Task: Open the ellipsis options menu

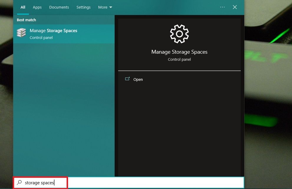Action: 222,7
